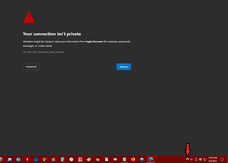Click the blue Refresh button
228x163 pixels.
click(124, 67)
